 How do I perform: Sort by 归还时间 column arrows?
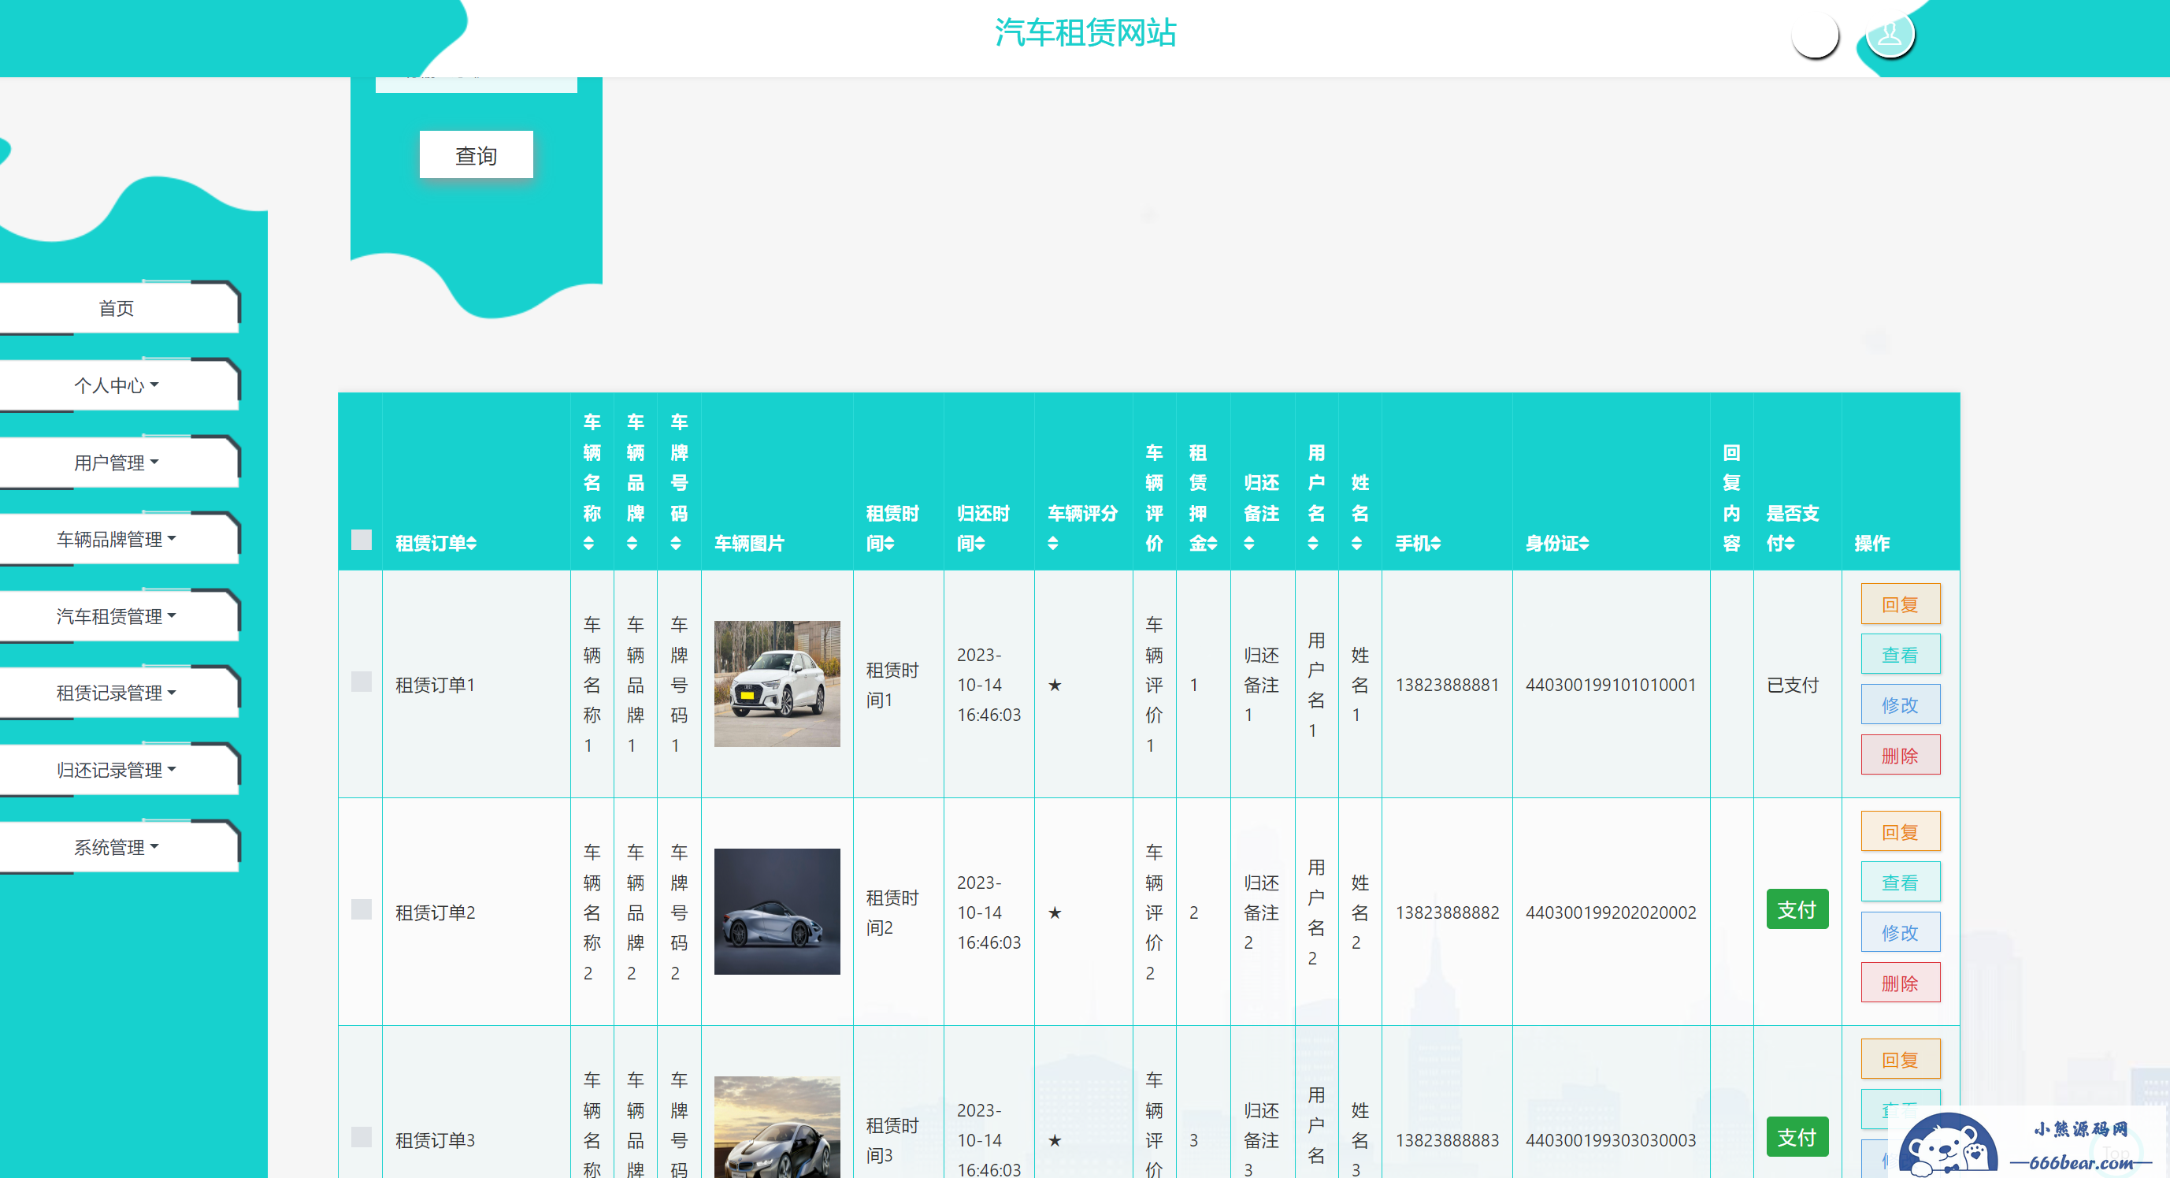coord(981,544)
